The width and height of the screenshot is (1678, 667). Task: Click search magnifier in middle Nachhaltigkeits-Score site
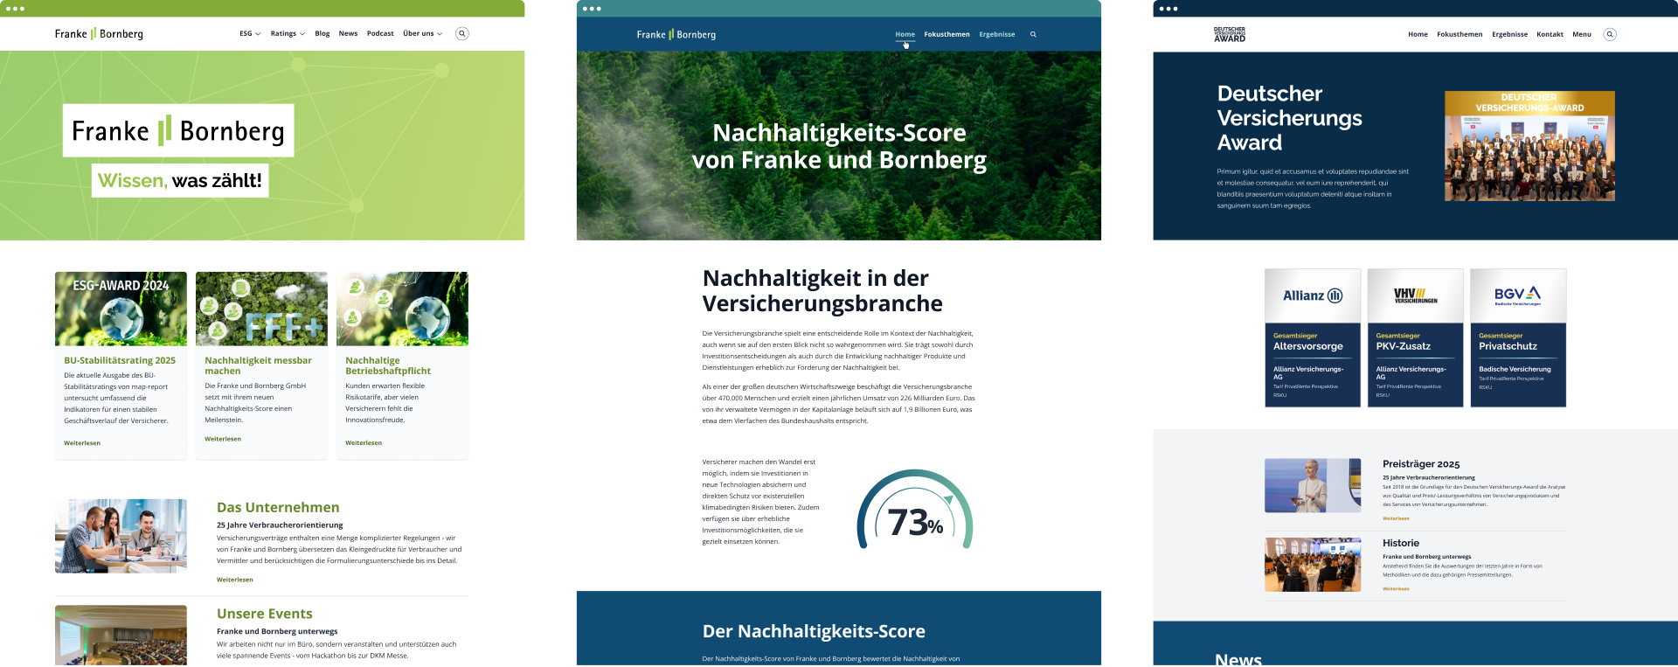[1033, 34]
